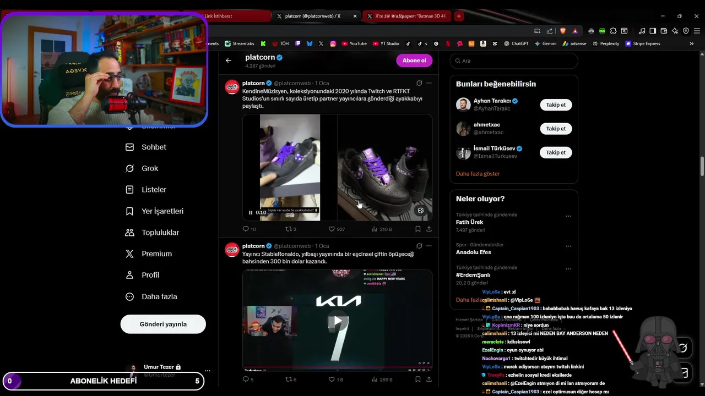
Task: View analytics of tweet with 269 B views
Action: coord(382,380)
